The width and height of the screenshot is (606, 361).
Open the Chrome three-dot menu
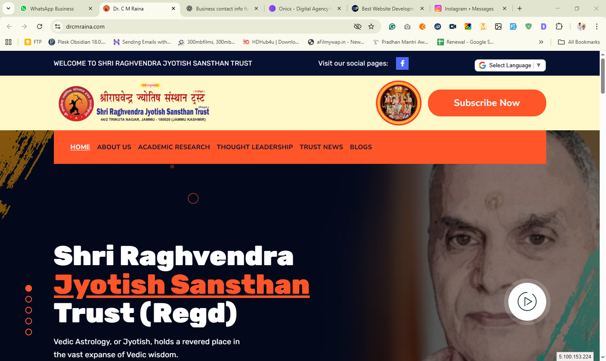click(597, 26)
